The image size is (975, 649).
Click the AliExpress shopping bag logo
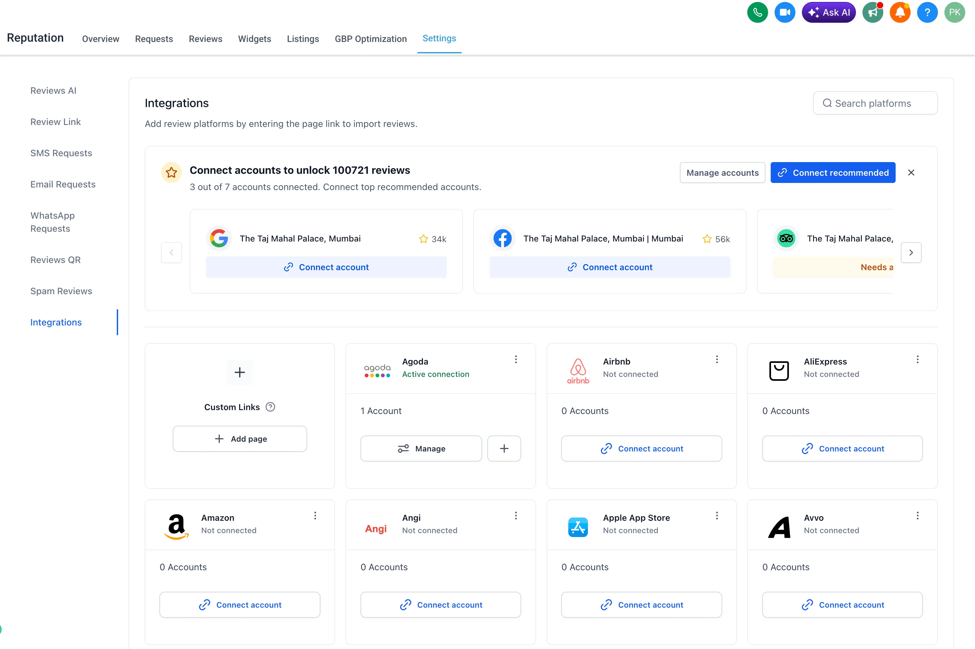[x=779, y=370]
